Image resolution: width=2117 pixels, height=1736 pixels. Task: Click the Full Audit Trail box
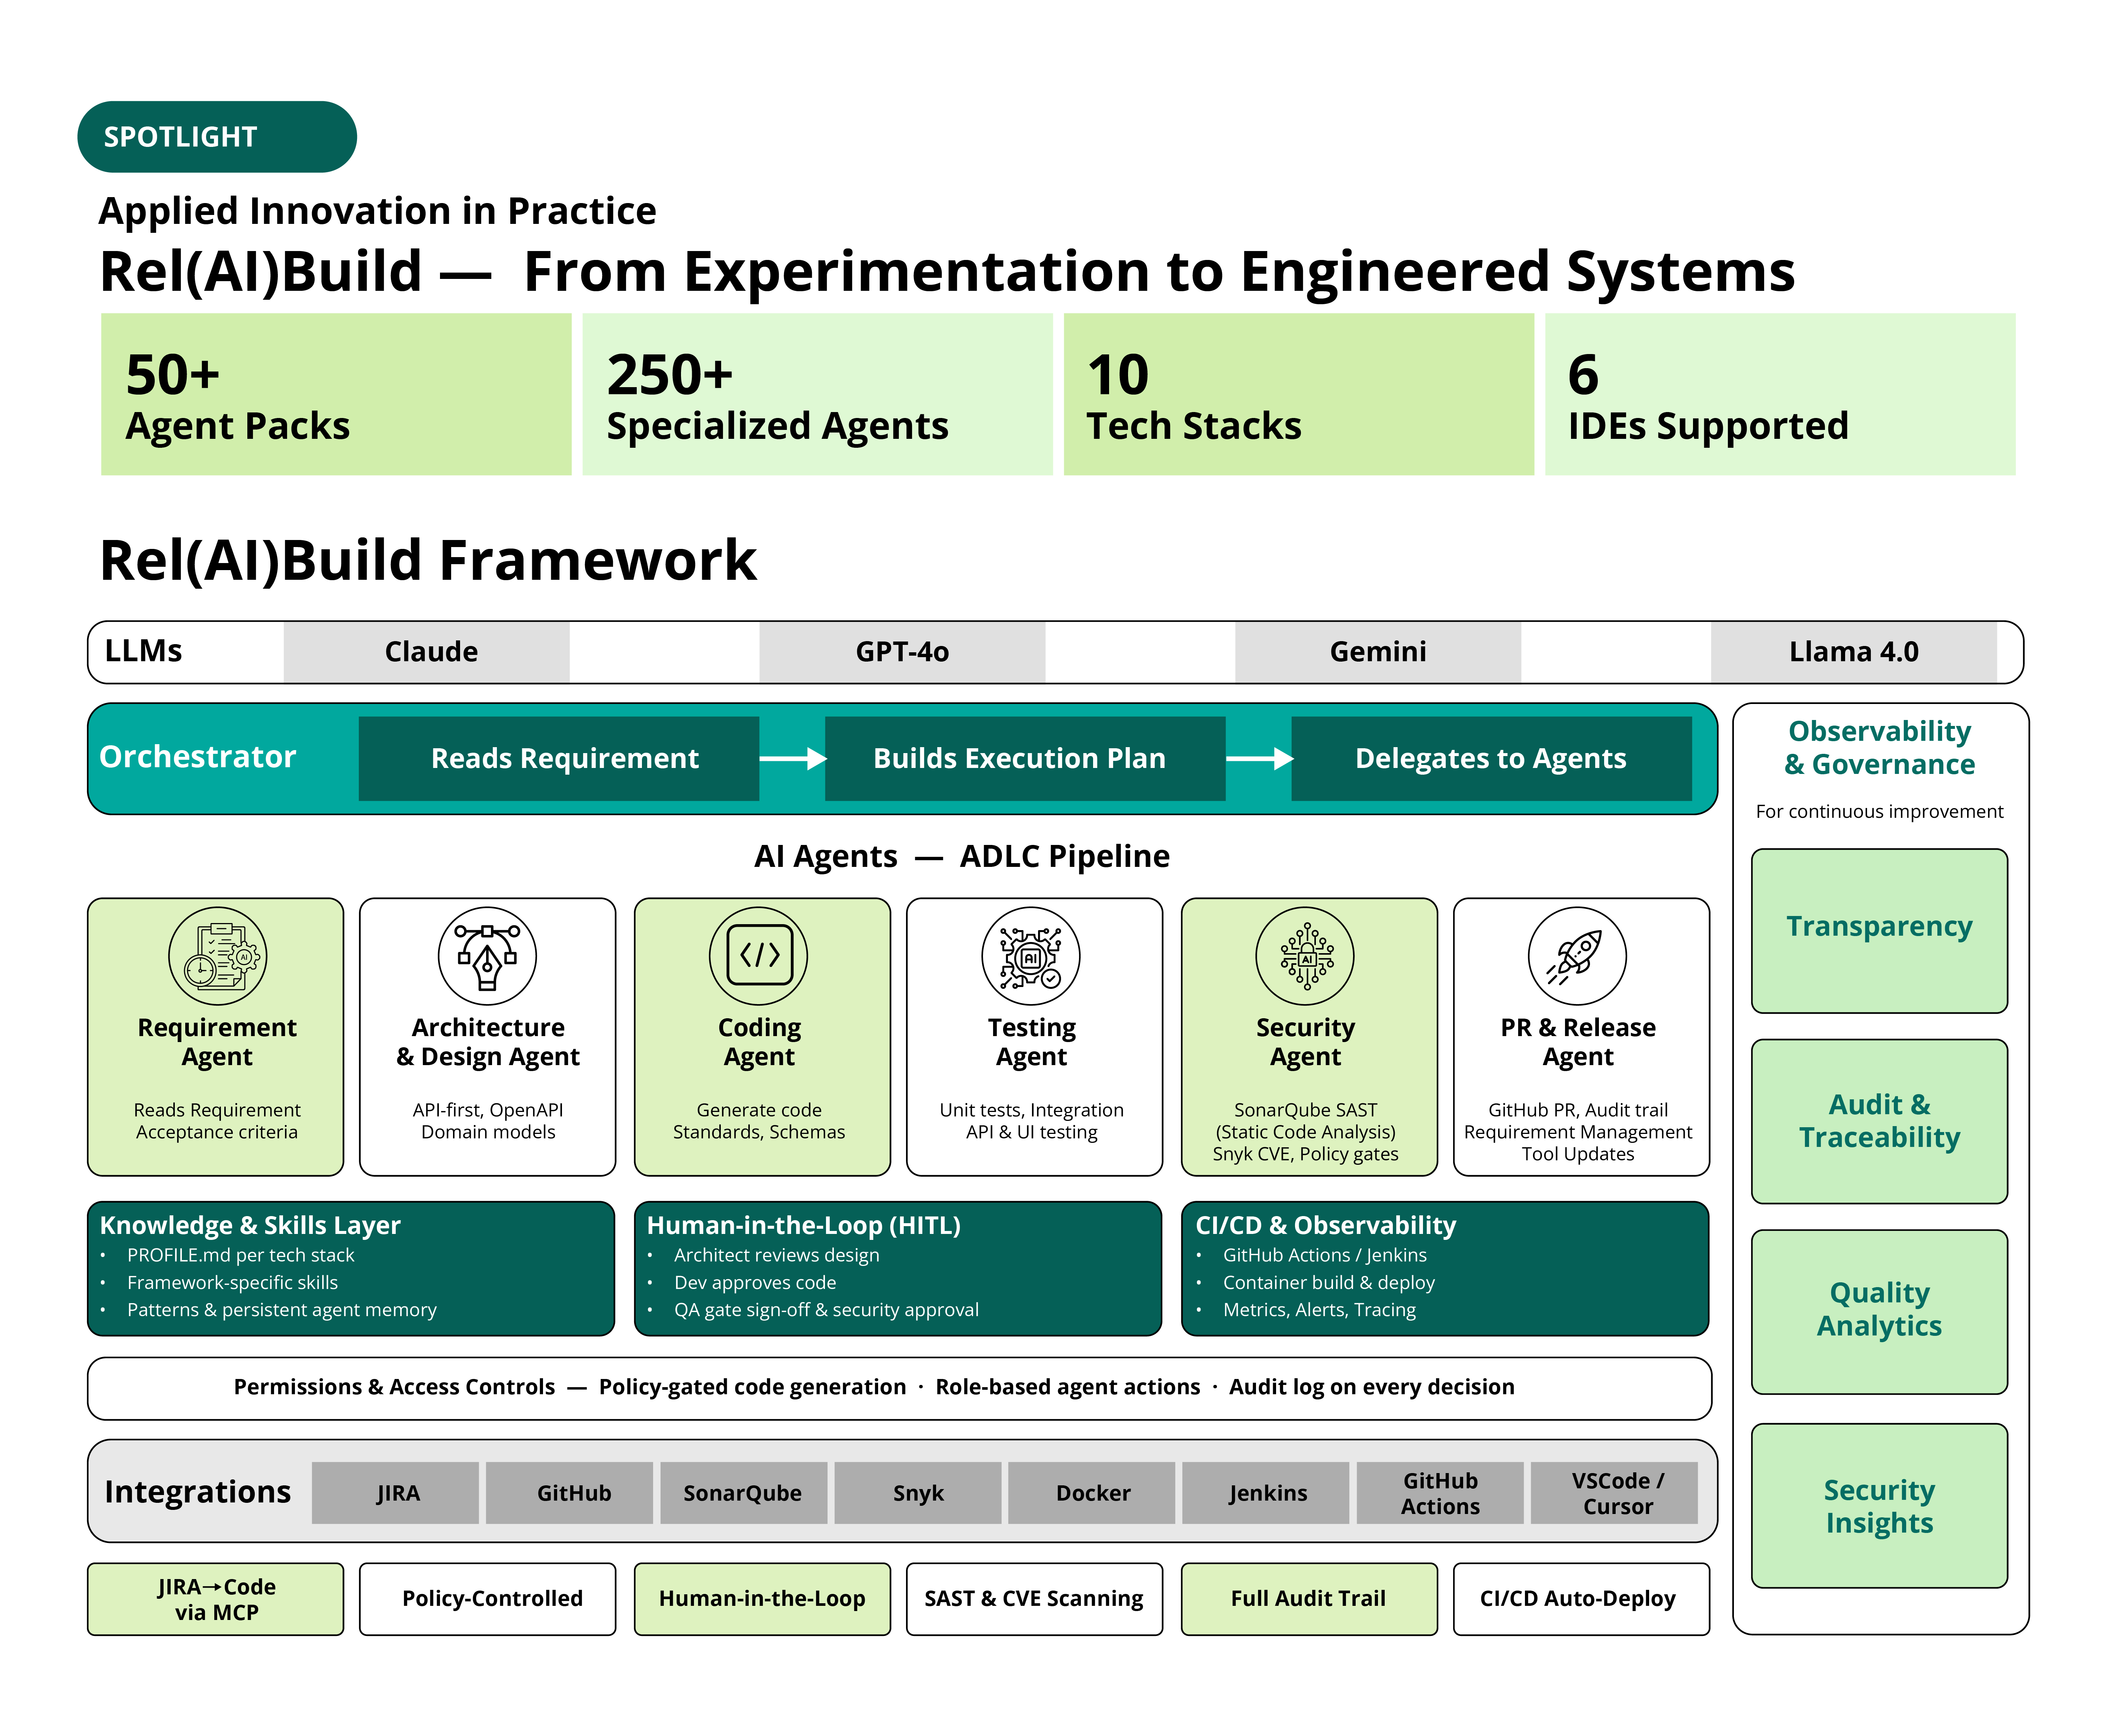pyautogui.click(x=1309, y=1599)
